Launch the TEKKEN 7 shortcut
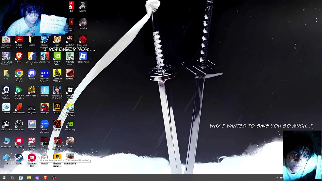This screenshot has height=181, width=322. coord(70,75)
